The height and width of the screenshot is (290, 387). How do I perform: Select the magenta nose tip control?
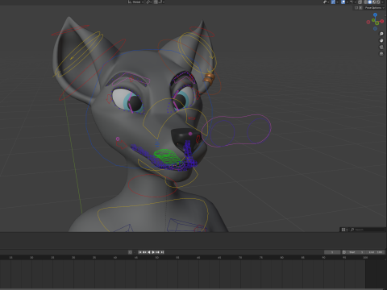(x=190, y=134)
